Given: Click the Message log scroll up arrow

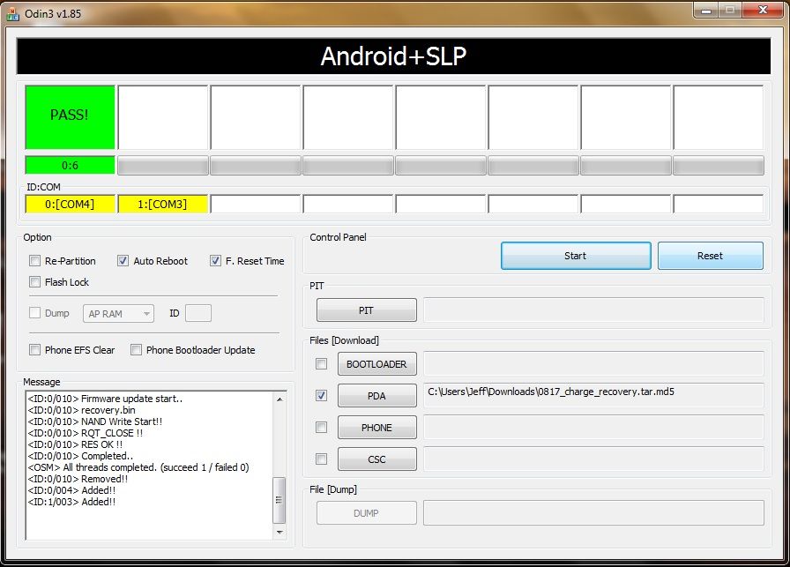Looking at the screenshot, I should tap(279, 399).
